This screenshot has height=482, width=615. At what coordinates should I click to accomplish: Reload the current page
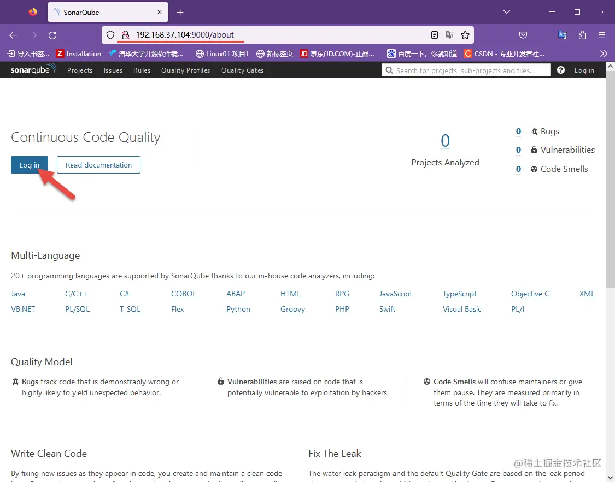[52, 35]
